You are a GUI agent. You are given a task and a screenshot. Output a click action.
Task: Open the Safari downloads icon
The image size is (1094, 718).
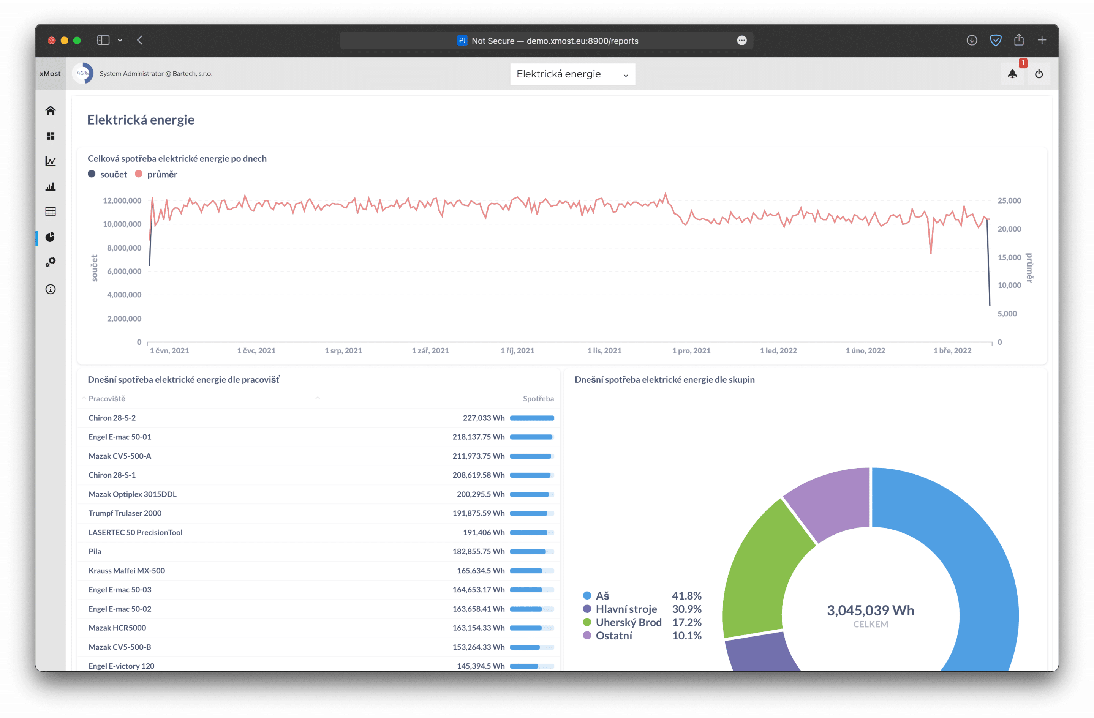[x=972, y=40]
